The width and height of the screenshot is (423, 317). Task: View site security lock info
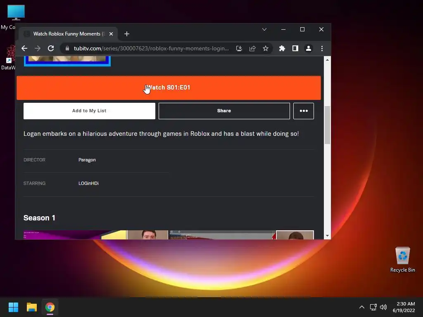67,49
